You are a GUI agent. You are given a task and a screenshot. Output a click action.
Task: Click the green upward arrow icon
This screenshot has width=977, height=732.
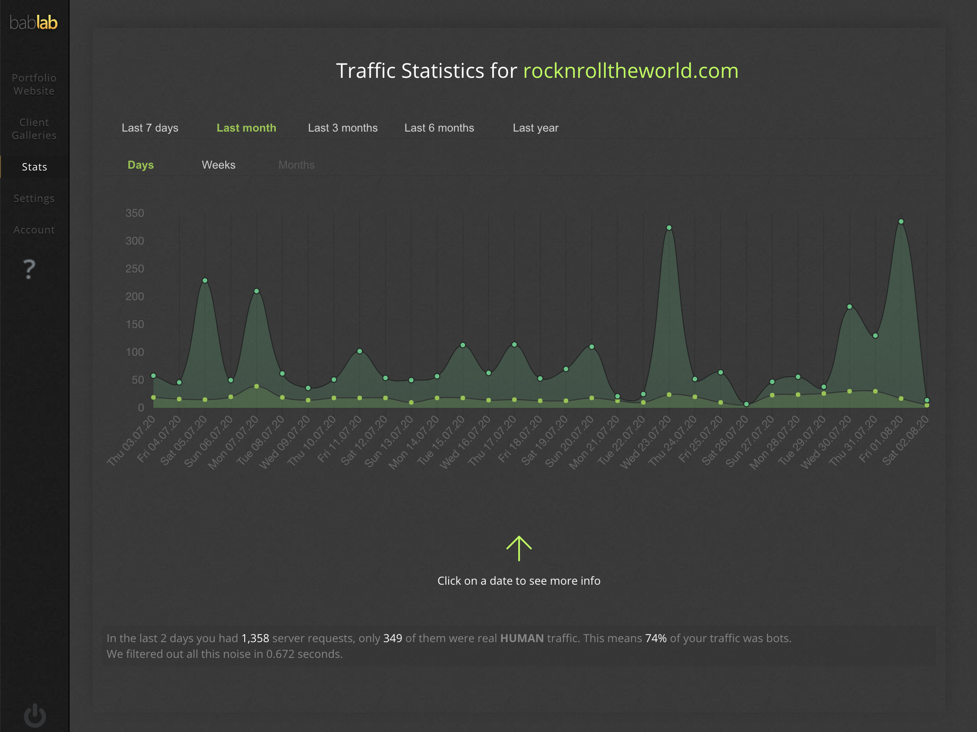(519, 549)
